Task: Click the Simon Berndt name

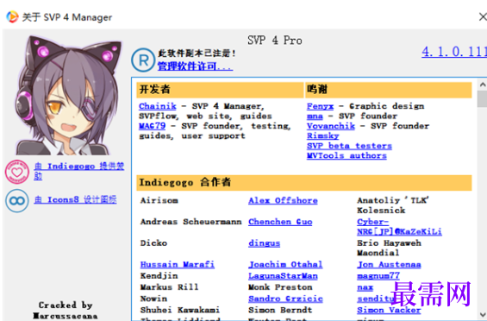Action: (280, 310)
